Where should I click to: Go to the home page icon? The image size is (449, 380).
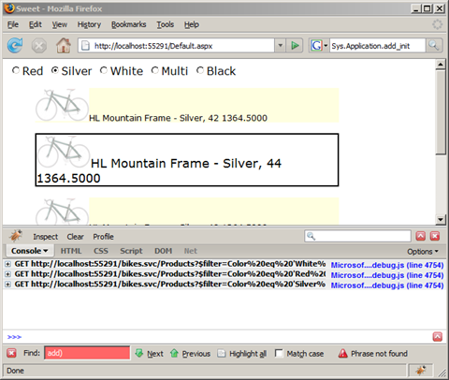pos(64,46)
